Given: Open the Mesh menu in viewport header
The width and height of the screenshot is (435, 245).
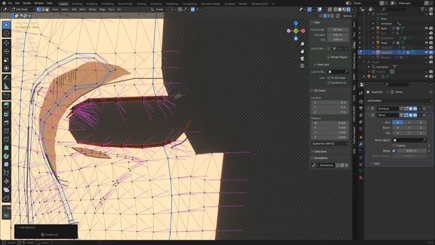Looking at the screenshot, I should pyautogui.click(x=82, y=10).
